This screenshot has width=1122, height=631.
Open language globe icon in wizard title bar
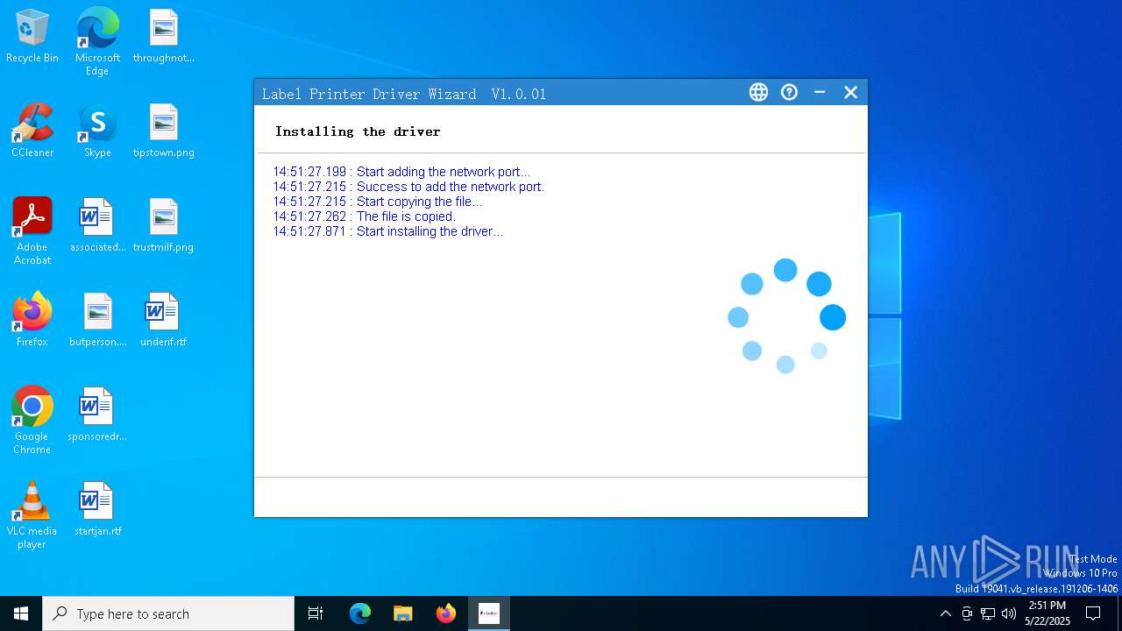[x=758, y=92]
